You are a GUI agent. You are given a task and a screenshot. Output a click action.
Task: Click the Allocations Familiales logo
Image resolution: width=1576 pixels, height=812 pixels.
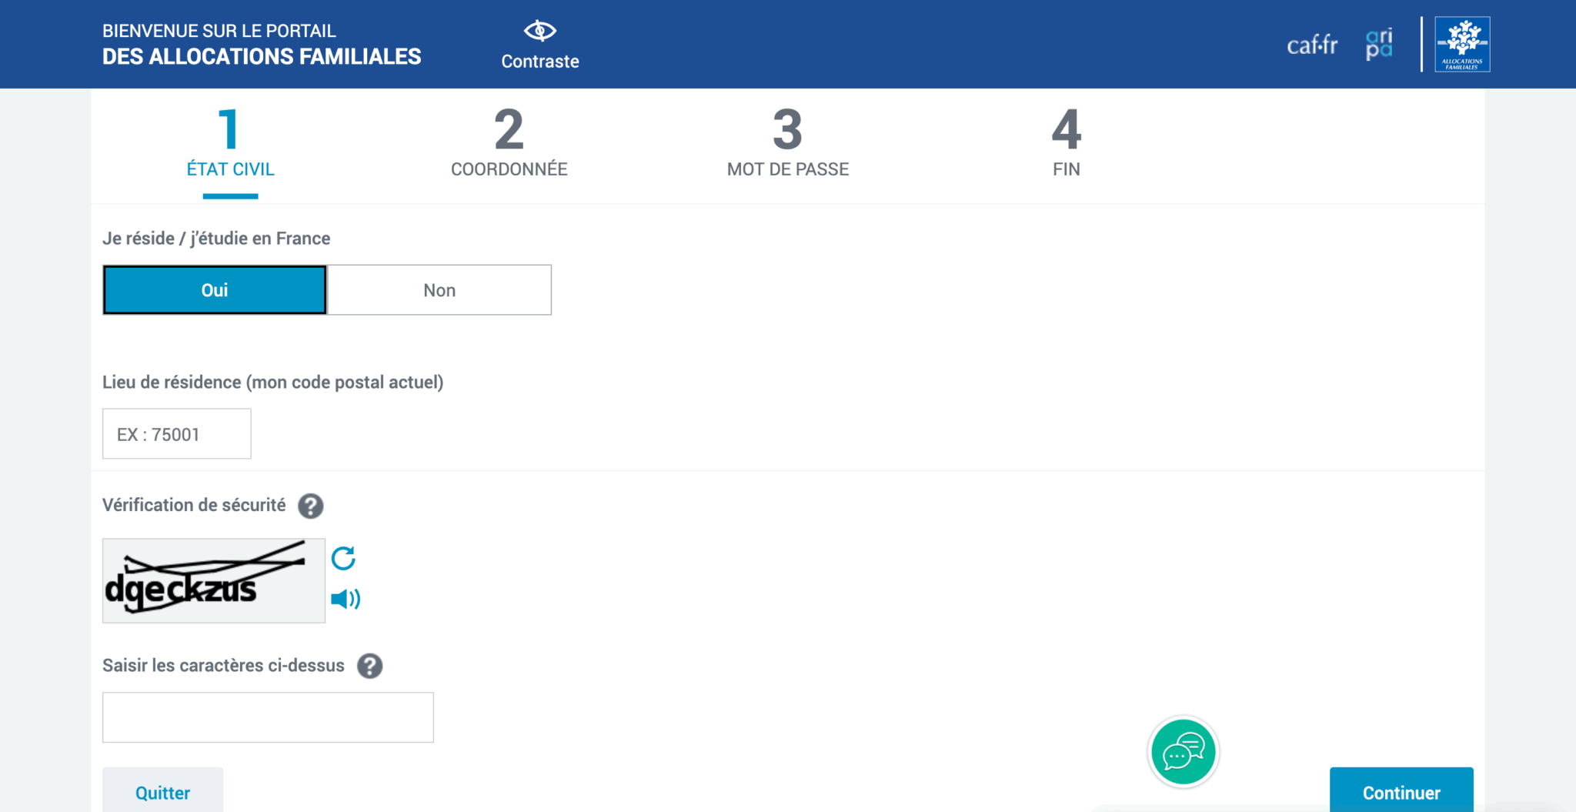pyautogui.click(x=1462, y=45)
